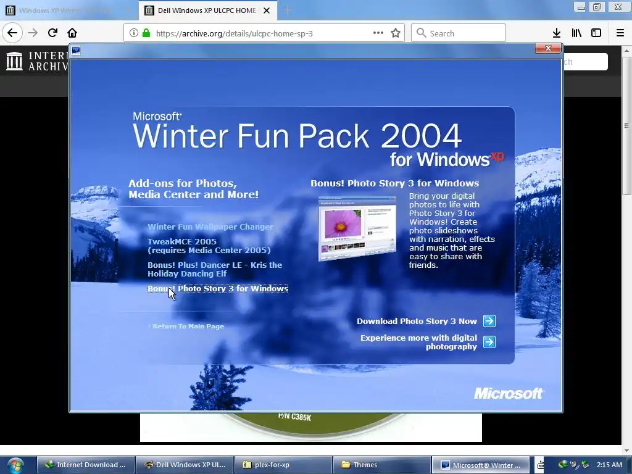The image size is (632, 474).
Task: Select Microsoft Winter taskbar button
Action: pyautogui.click(x=480, y=465)
